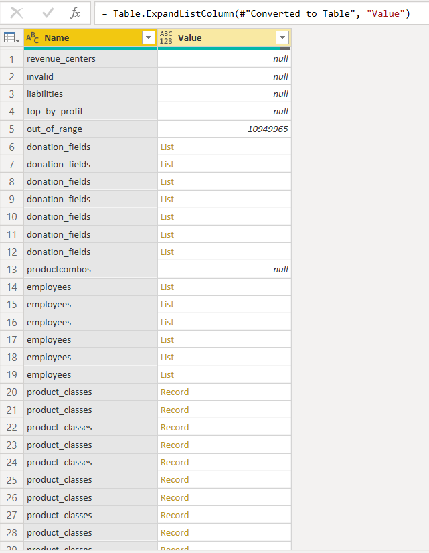
Task: Open the List link in row 14
Action: 167,287
